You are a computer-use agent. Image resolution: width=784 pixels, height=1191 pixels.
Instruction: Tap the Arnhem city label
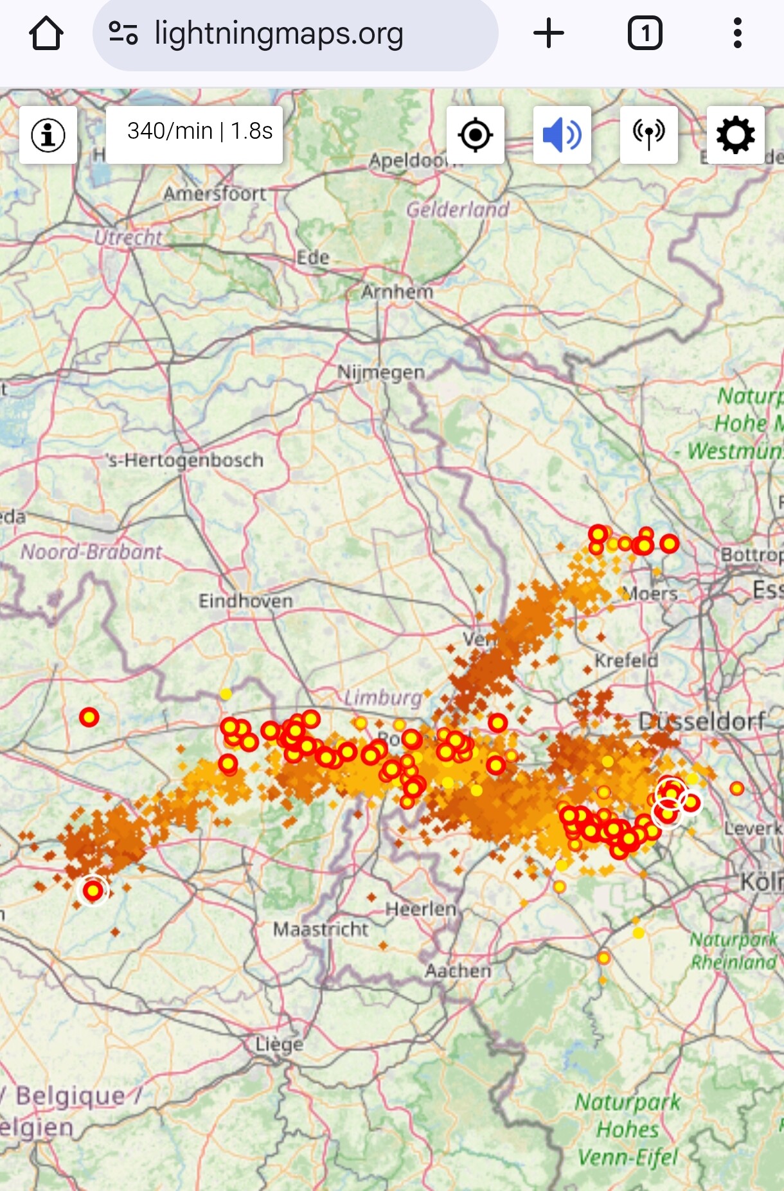tap(397, 292)
